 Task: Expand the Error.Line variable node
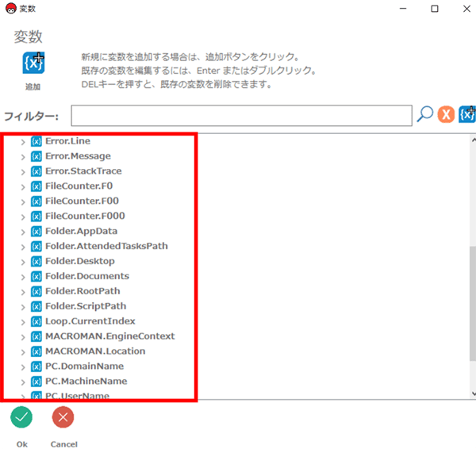coord(23,142)
